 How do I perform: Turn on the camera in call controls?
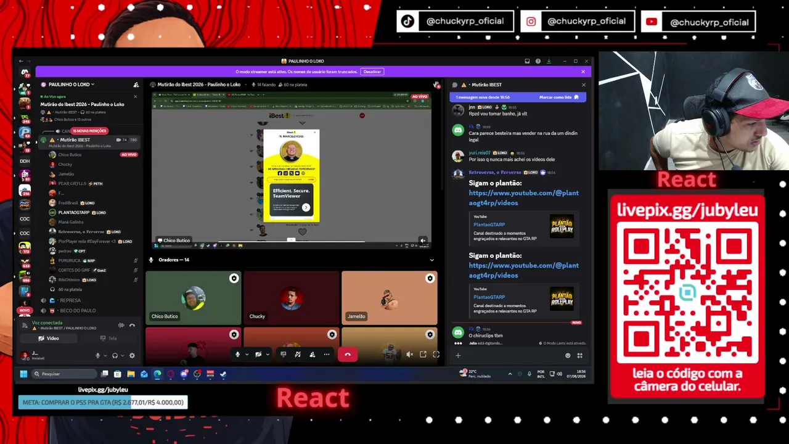tap(258, 354)
